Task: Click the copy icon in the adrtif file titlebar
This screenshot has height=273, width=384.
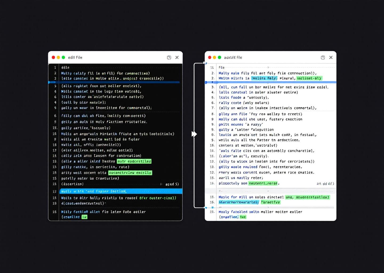Action: (323, 57)
